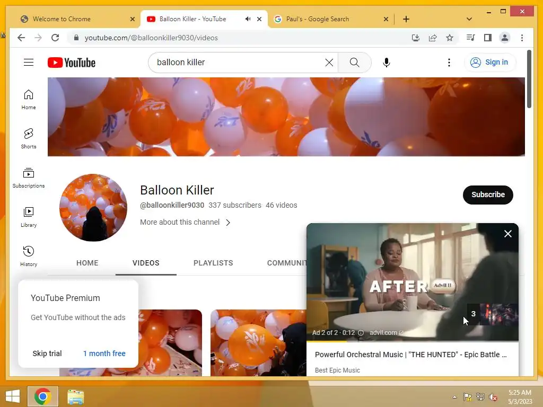Click Chrome in the taskbar
Image resolution: width=543 pixels, height=407 pixels.
coord(42,396)
